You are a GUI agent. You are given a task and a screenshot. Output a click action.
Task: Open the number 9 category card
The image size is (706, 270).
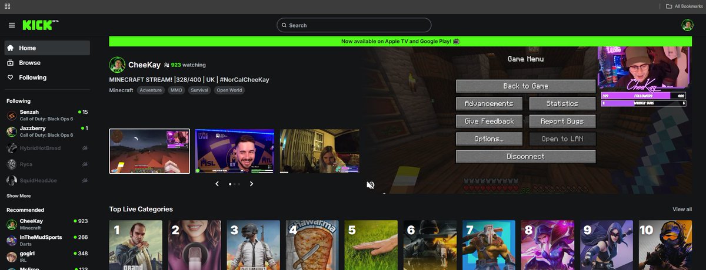click(607, 245)
